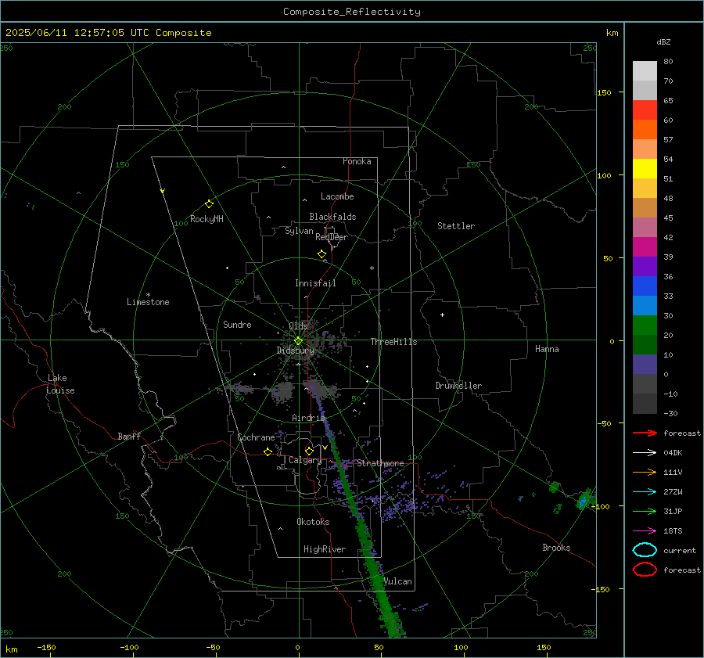Click the Brooks map label
The width and height of the screenshot is (704, 658).
[x=556, y=548]
